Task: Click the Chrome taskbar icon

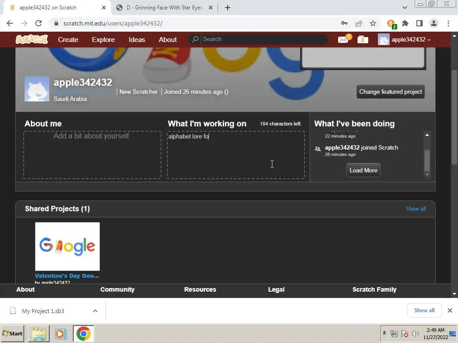Action: (x=83, y=333)
